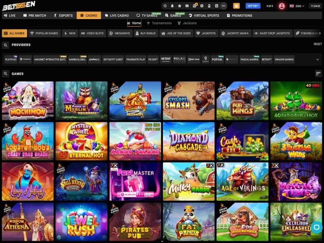Click the blue Deposit button
The image size is (324, 243).
click(253, 6)
